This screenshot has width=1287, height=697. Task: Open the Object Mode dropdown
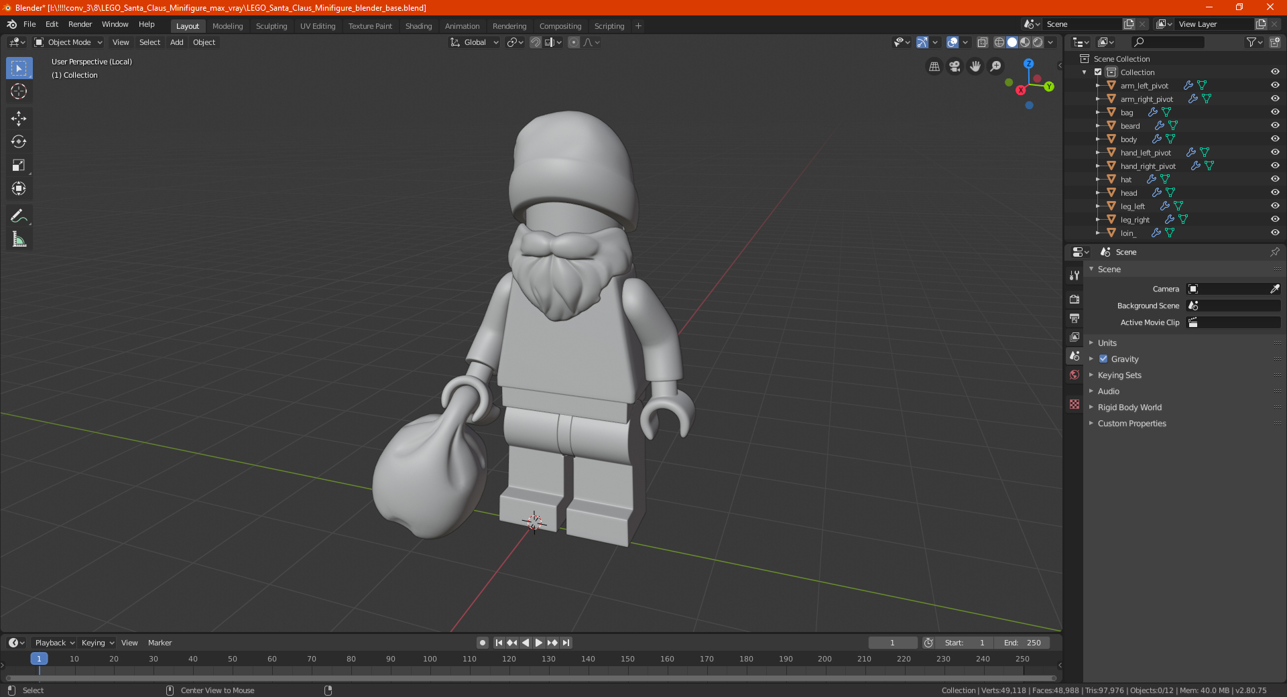point(68,42)
